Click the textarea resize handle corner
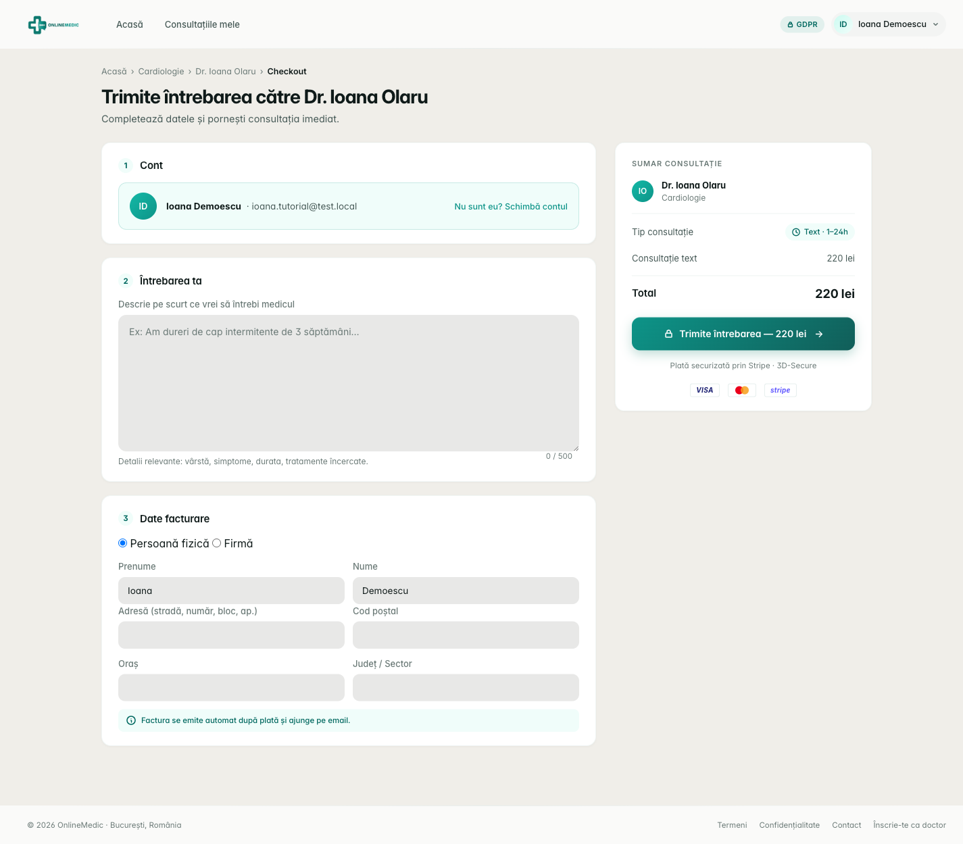This screenshot has height=844, width=963. click(x=576, y=448)
